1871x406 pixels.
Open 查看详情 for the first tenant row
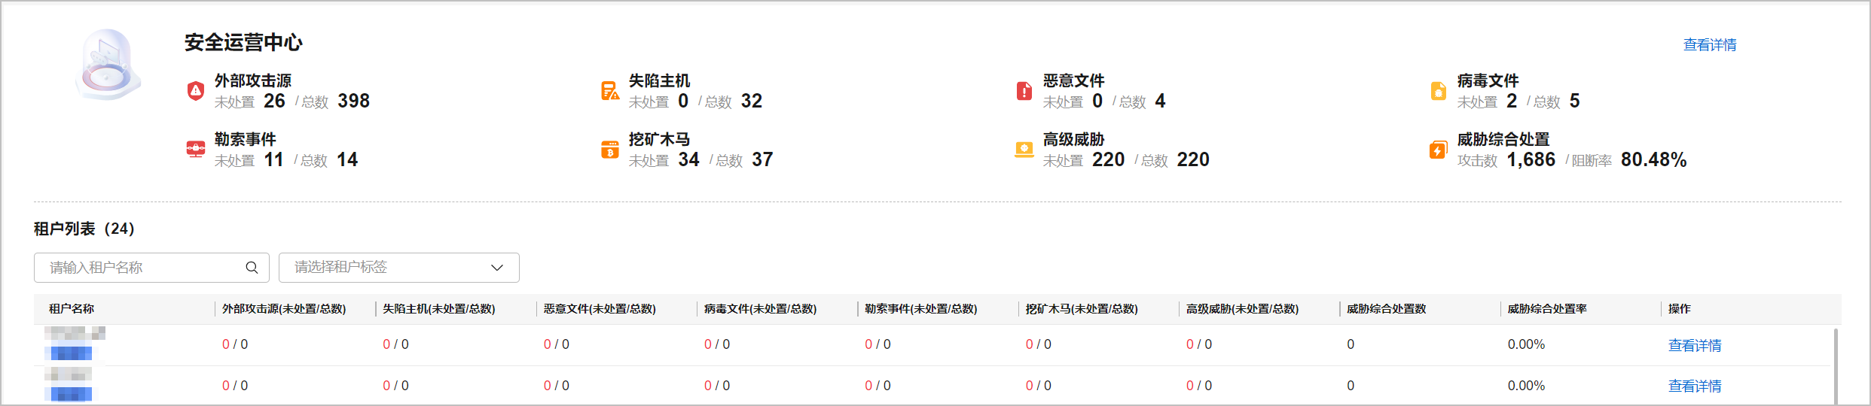1694,345
